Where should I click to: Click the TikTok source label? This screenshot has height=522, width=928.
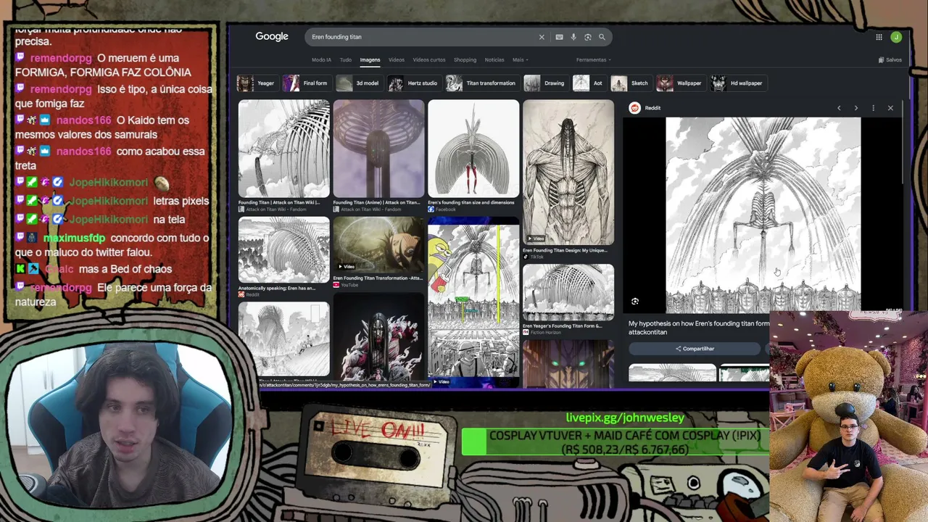(536, 257)
